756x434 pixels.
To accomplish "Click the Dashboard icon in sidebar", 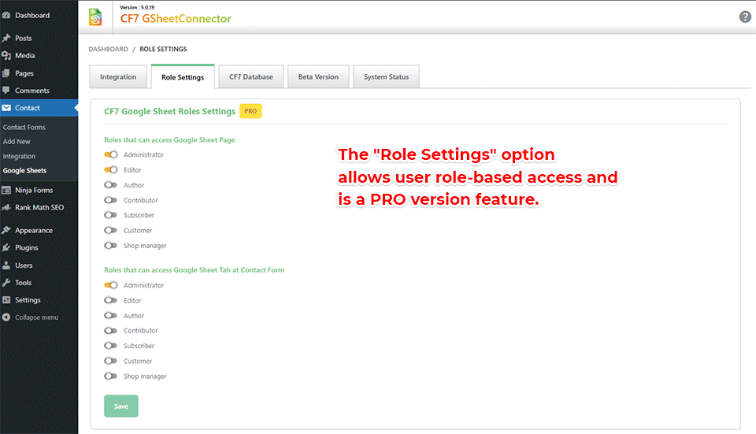I will (6, 16).
